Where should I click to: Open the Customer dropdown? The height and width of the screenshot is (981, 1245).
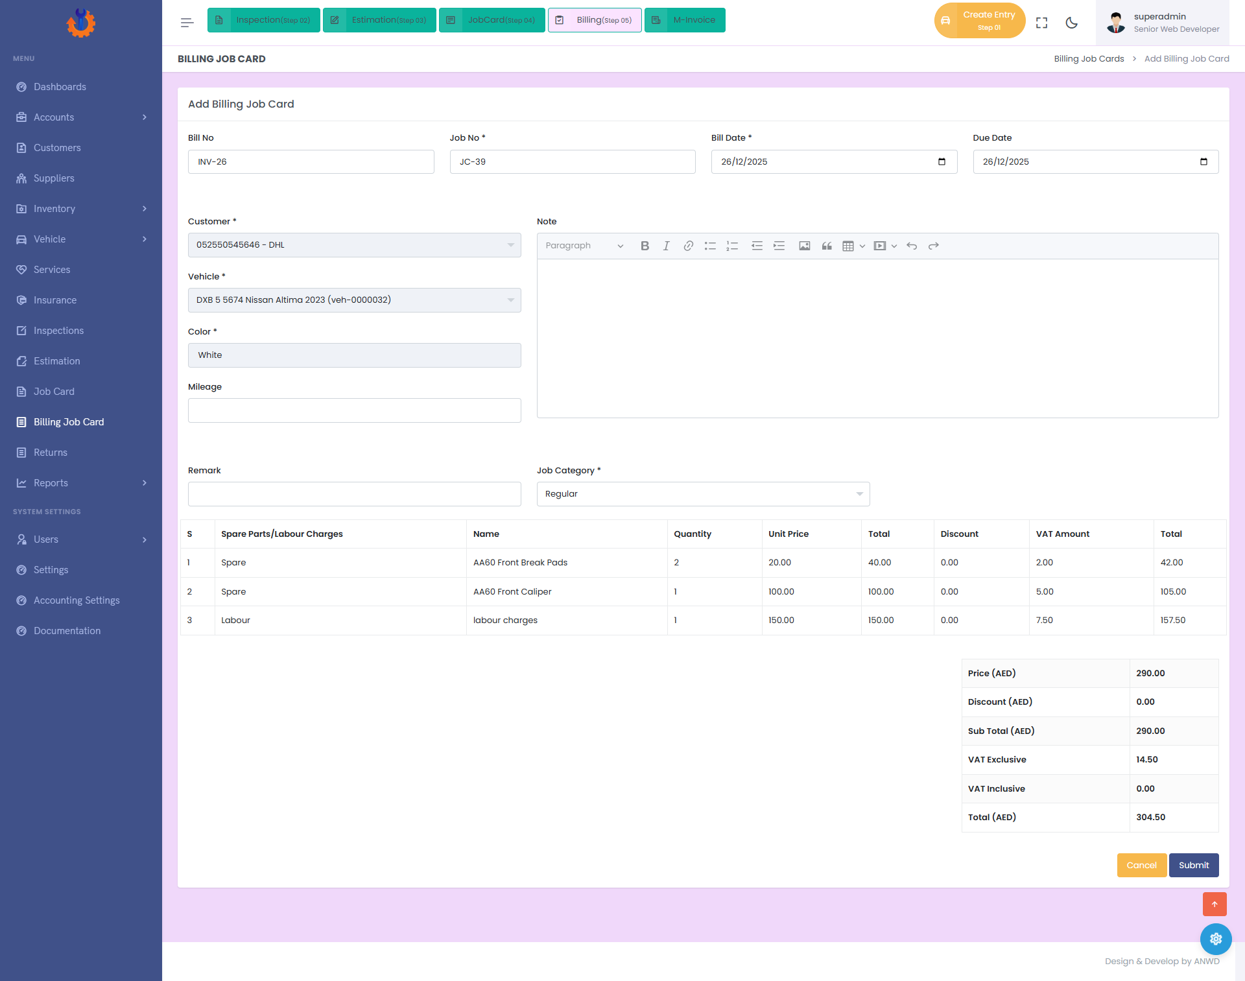(354, 245)
